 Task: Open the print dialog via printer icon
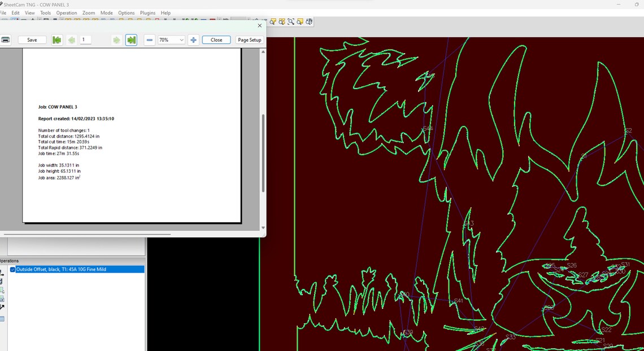pyautogui.click(x=6, y=40)
